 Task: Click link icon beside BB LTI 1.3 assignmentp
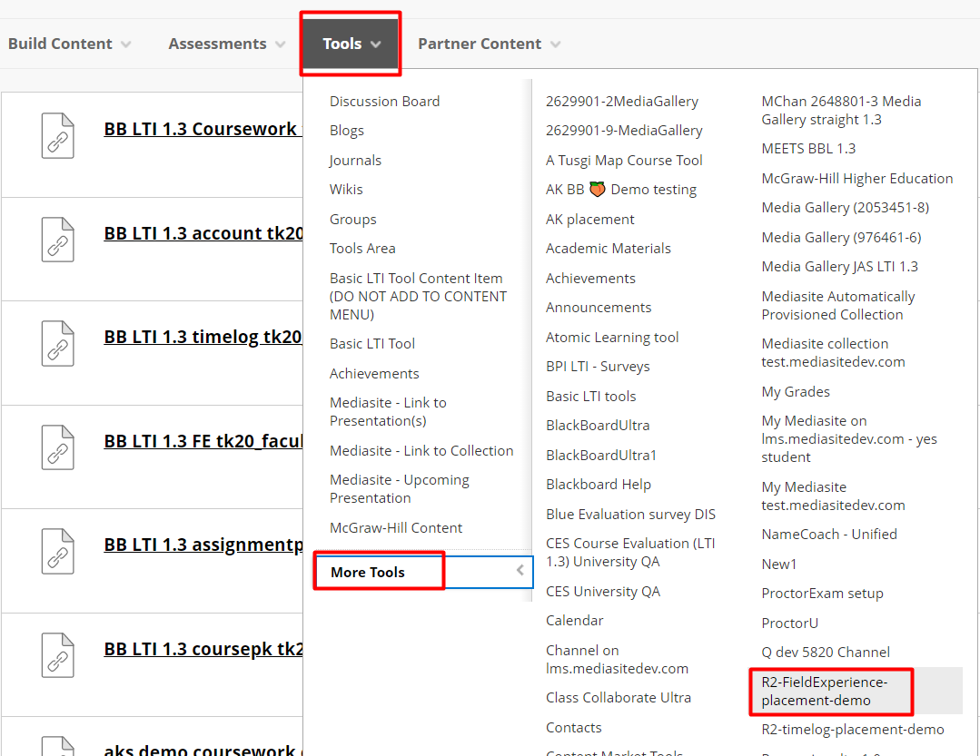[x=57, y=551]
